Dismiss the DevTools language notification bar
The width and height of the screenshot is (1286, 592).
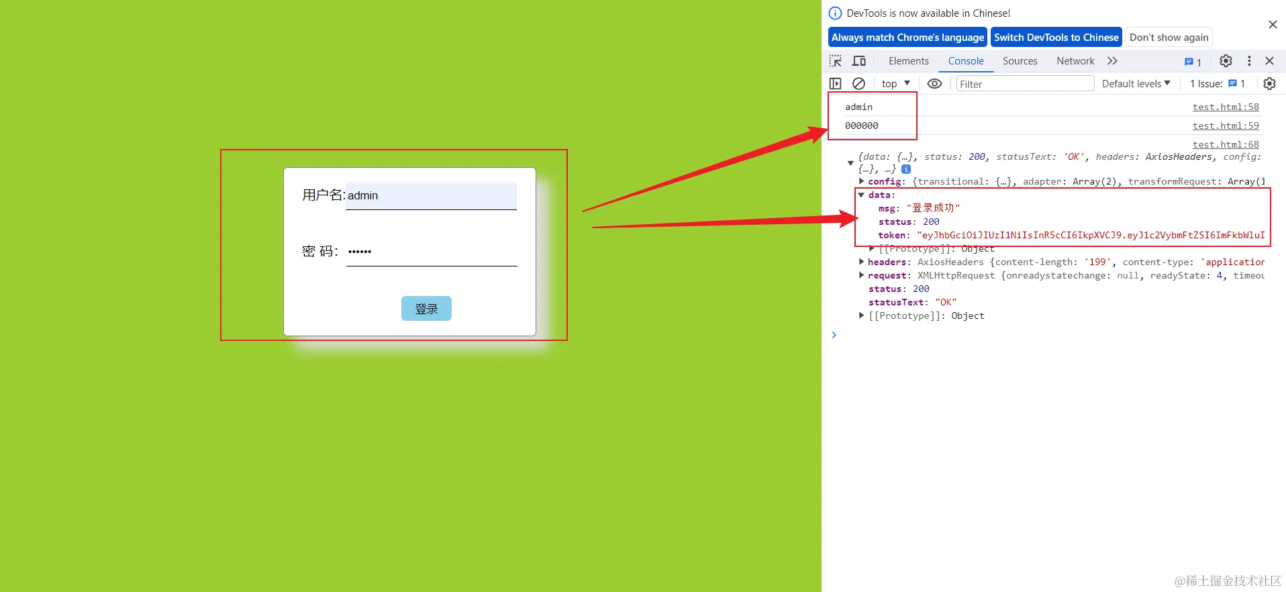1273,25
